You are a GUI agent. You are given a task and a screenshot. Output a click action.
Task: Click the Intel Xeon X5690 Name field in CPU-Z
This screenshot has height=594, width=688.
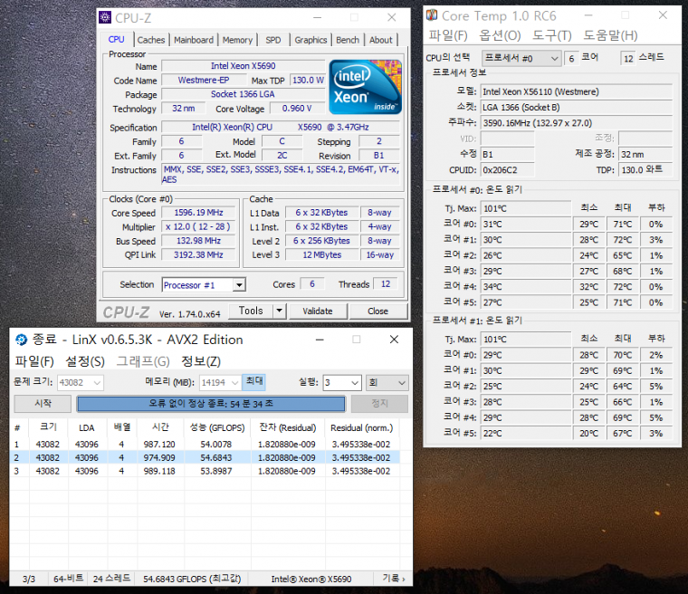tap(244, 66)
